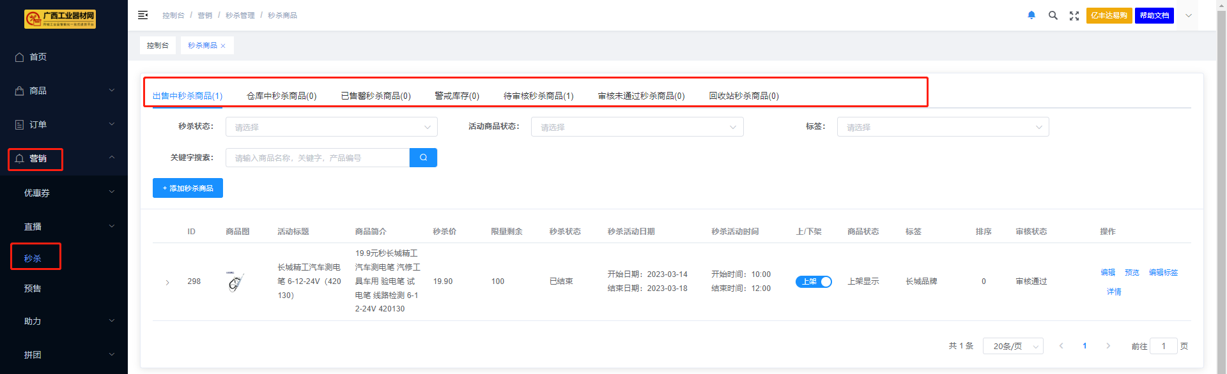Toggle the 上架 switch off for product 298
This screenshot has height=374, width=1227.
(x=813, y=281)
